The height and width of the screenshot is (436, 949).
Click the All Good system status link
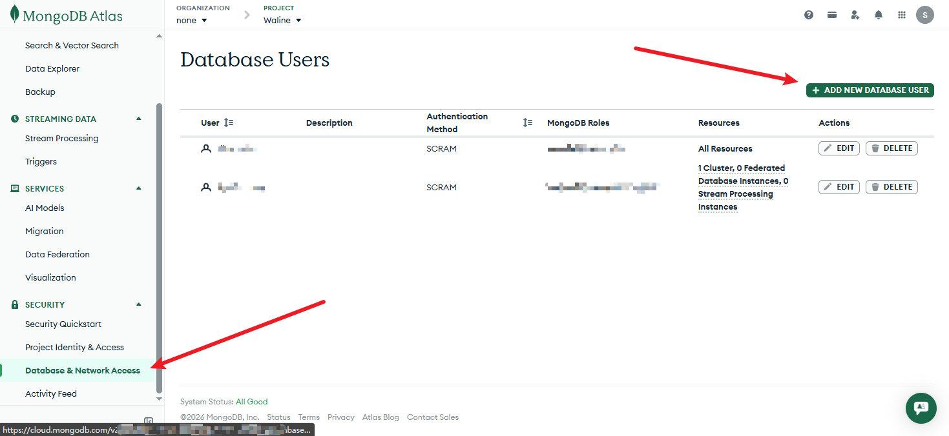(251, 402)
